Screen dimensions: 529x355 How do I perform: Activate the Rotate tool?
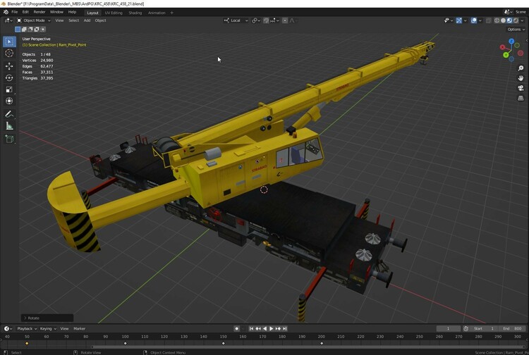point(9,77)
